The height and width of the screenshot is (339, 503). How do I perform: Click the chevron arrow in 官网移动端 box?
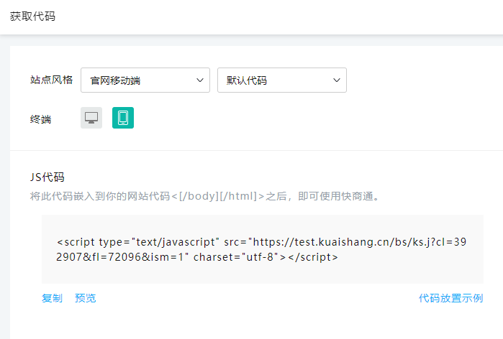[200, 80]
